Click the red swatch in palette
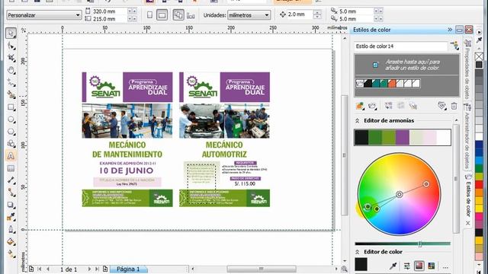 pyautogui.click(x=480, y=184)
